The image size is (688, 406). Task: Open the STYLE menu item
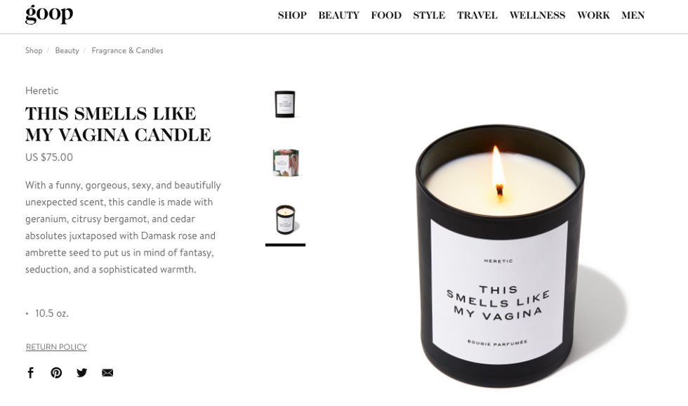pyautogui.click(x=429, y=15)
